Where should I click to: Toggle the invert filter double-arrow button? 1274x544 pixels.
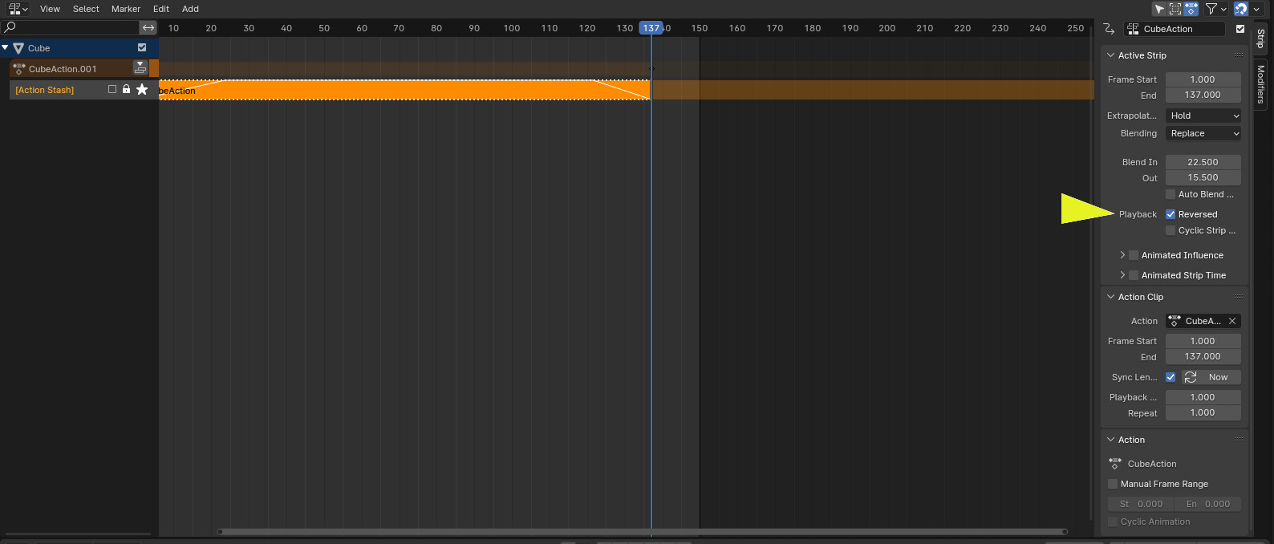[x=148, y=27]
